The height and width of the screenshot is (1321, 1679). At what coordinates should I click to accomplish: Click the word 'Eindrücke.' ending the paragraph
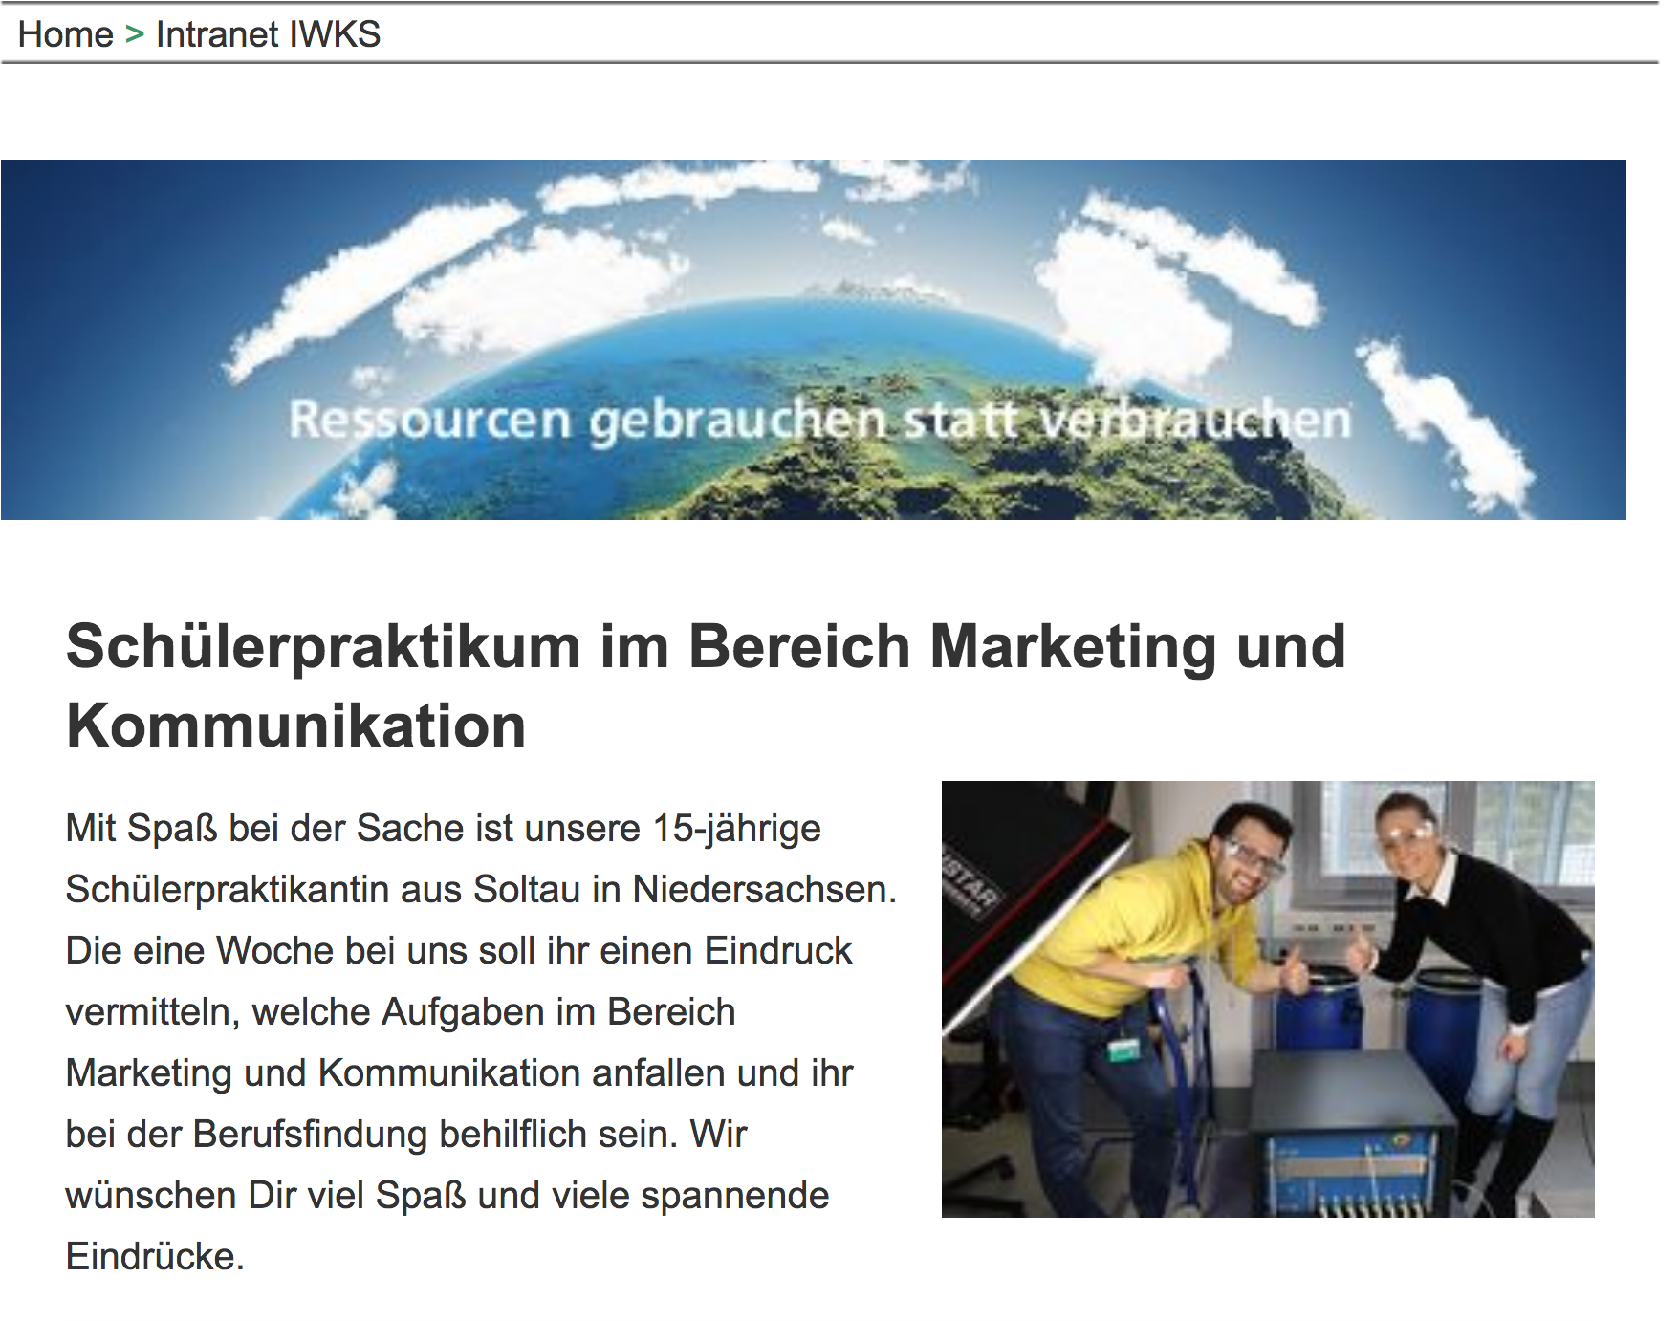(155, 1257)
